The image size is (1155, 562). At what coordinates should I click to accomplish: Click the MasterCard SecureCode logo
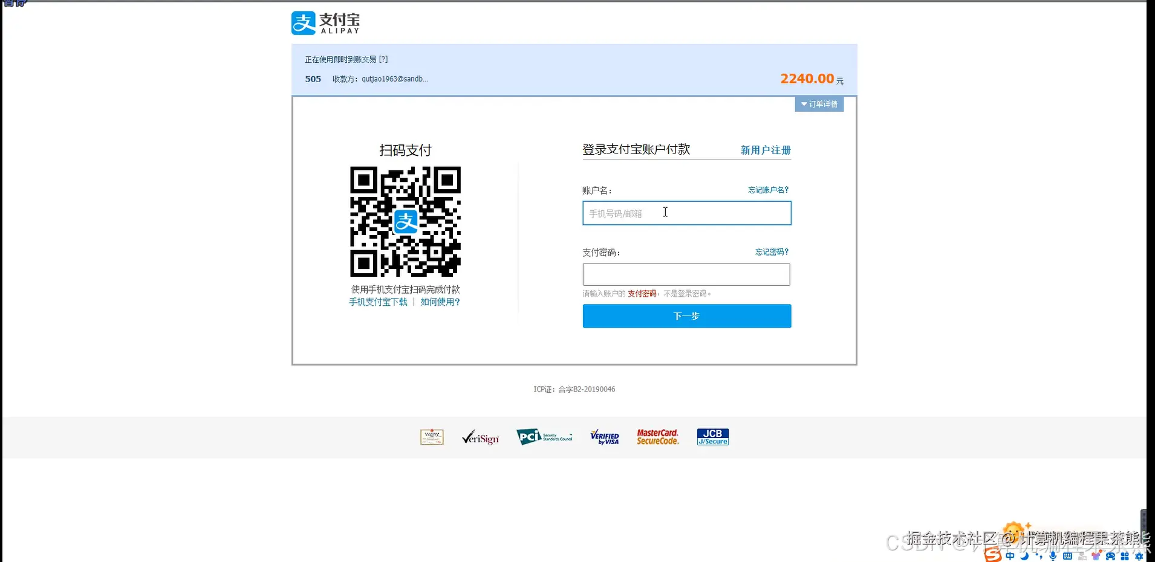tap(657, 437)
